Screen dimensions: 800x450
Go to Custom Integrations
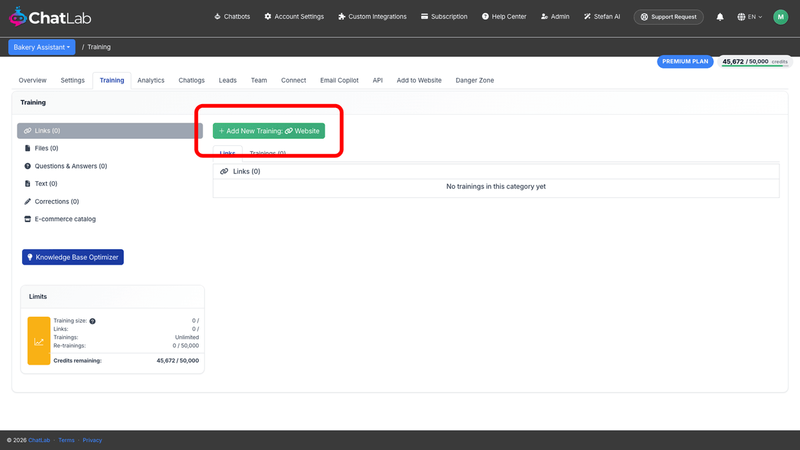(372, 17)
